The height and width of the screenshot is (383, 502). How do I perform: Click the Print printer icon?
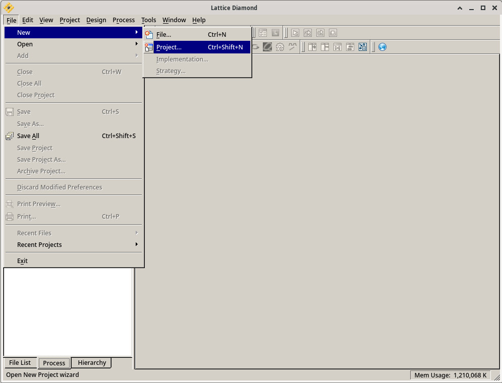[10, 216]
